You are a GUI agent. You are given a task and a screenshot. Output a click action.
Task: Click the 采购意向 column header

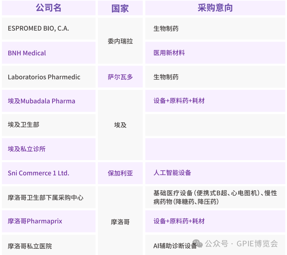215,8
